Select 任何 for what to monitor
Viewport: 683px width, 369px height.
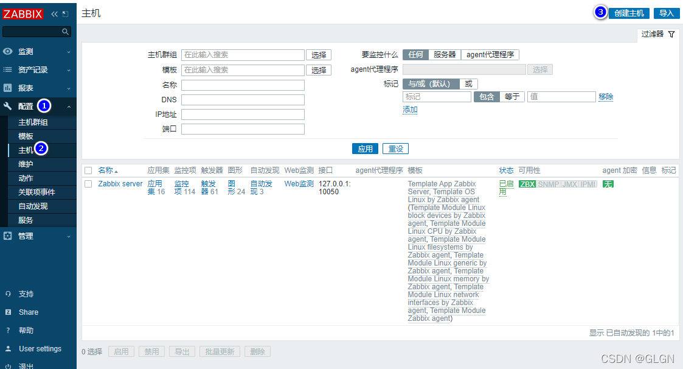[x=415, y=55]
